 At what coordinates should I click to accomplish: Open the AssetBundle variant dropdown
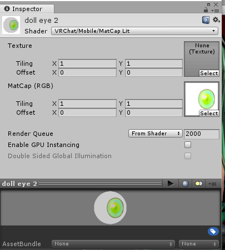click(199, 244)
